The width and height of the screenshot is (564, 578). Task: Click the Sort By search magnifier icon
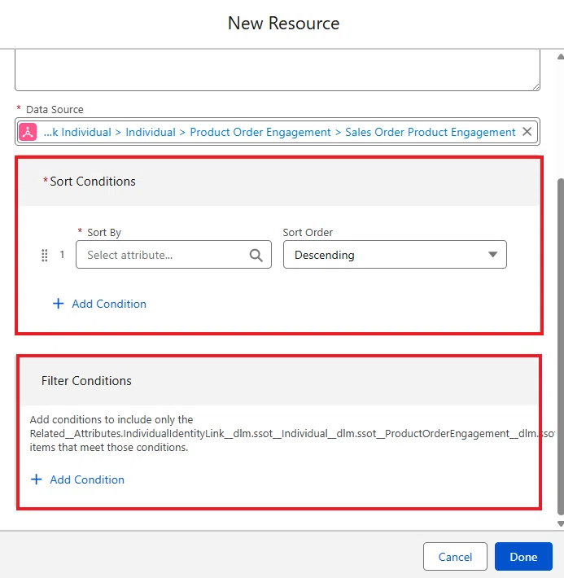click(256, 255)
